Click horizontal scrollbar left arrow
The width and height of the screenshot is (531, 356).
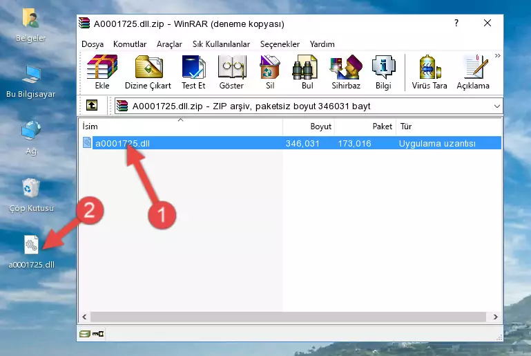[x=84, y=317]
